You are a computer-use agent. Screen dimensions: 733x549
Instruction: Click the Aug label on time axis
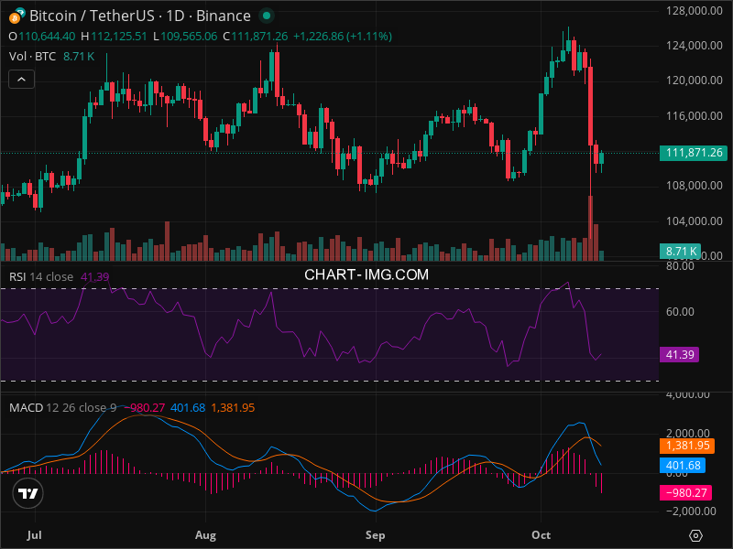[x=205, y=533]
